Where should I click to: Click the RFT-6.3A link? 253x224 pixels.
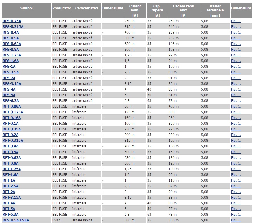pyautogui.click(x=11, y=215)
